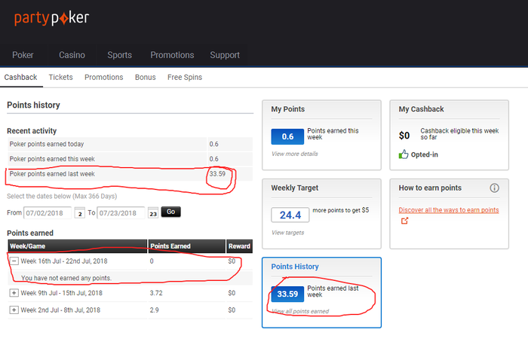Switch to the Tickets tab
This screenshot has height=357, width=528.
coord(60,78)
